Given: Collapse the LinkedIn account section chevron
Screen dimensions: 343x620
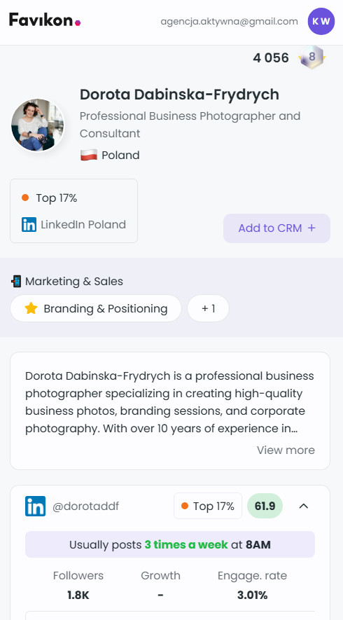Looking at the screenshot, I should click(304, 506).
